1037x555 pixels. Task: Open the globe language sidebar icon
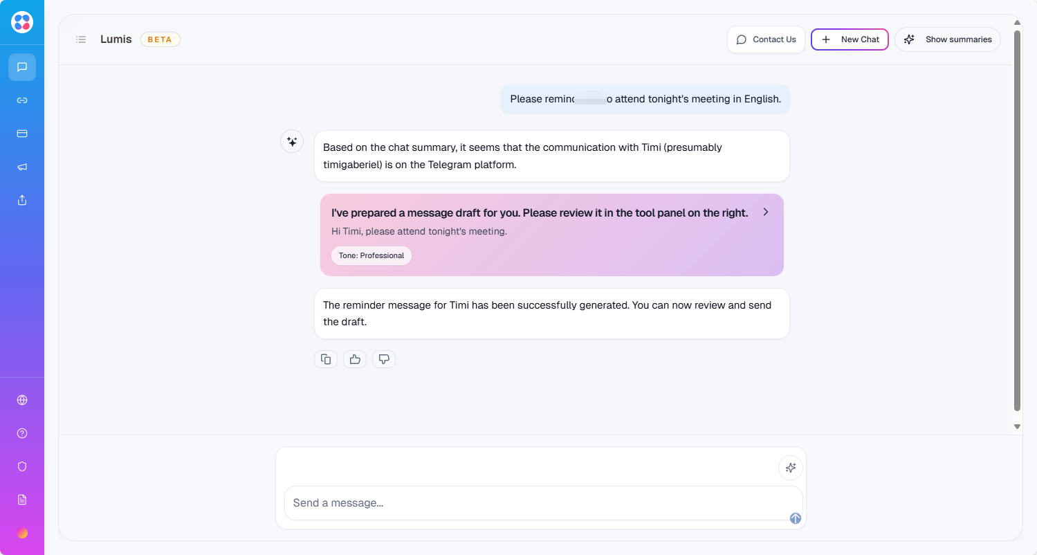22,400
